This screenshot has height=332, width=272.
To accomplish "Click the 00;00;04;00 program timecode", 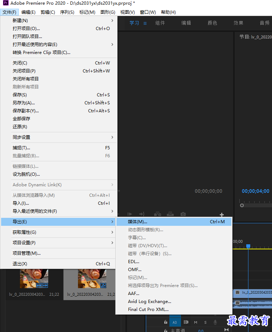I will click(x=255, y=191).
